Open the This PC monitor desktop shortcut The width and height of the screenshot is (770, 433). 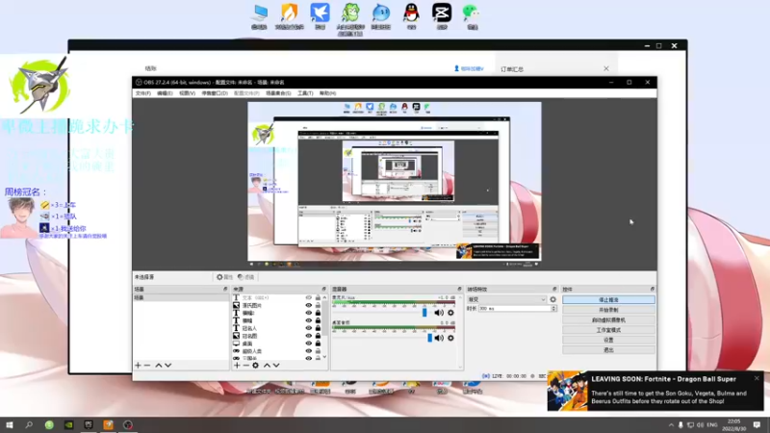[259, 16]
